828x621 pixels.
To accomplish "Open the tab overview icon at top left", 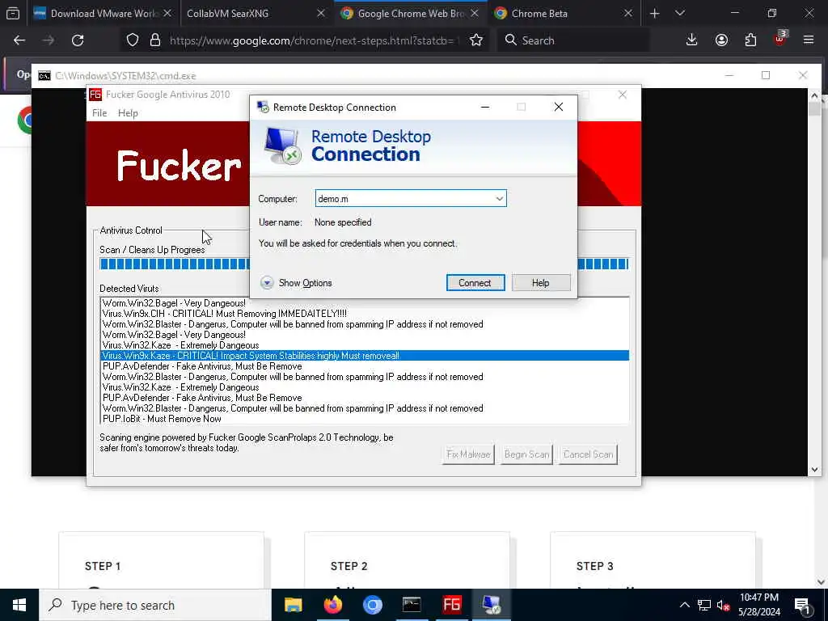I will (13, 13).
